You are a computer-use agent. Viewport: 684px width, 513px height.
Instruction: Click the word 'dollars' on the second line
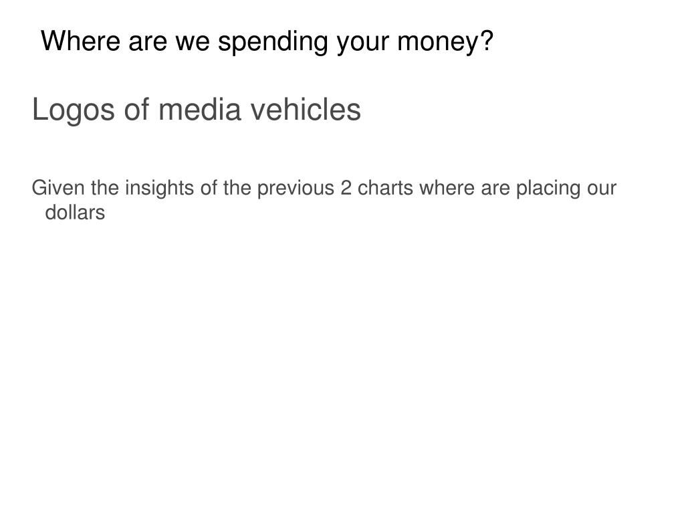[75, 213]
